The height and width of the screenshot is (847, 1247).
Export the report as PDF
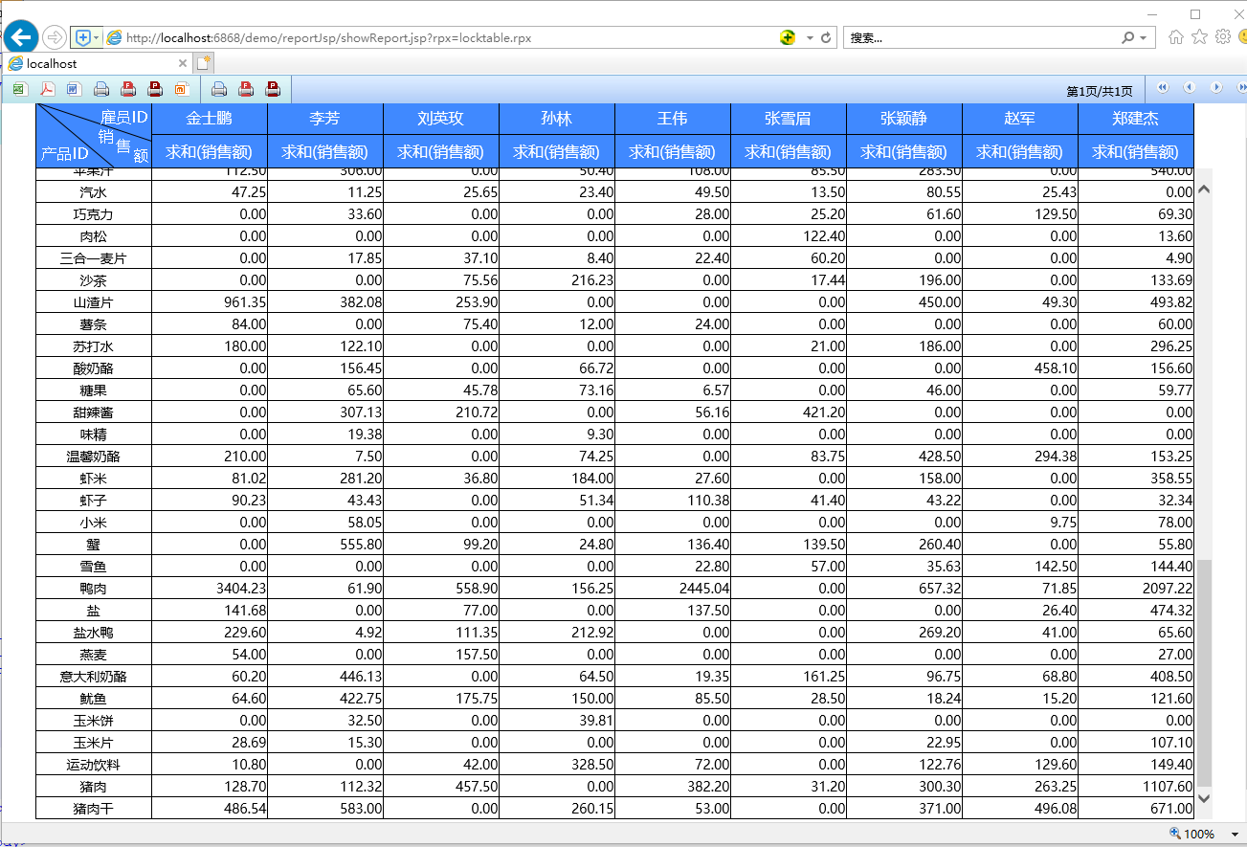coord(47,89)
